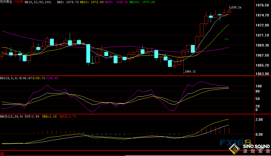Image resolution: width=271 pixels, height=156 pixels.
Task: Click the red 30 at bottom left
Action: click(x=2, y=154)
